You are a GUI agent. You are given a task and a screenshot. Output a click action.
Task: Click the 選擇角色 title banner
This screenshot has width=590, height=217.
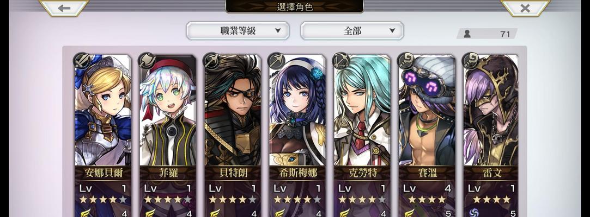[295, 7]
